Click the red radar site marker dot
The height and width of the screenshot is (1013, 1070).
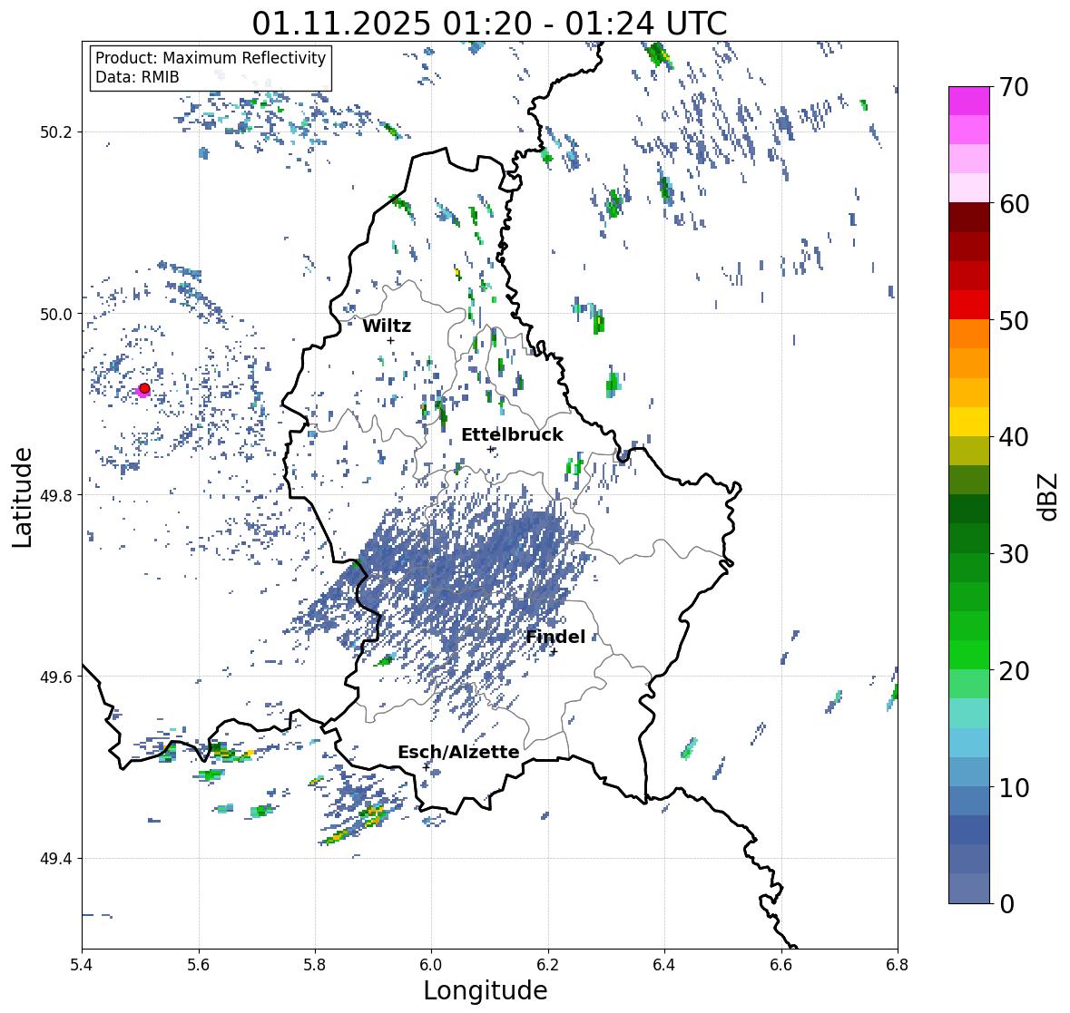[x=144, y=388]
